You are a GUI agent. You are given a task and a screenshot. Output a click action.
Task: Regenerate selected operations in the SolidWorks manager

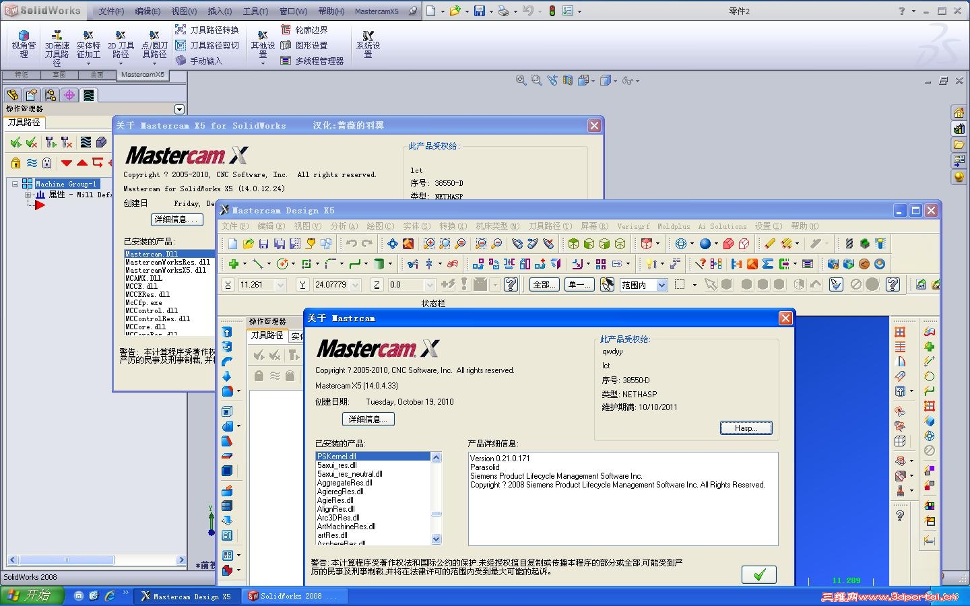tap(51, 142)
